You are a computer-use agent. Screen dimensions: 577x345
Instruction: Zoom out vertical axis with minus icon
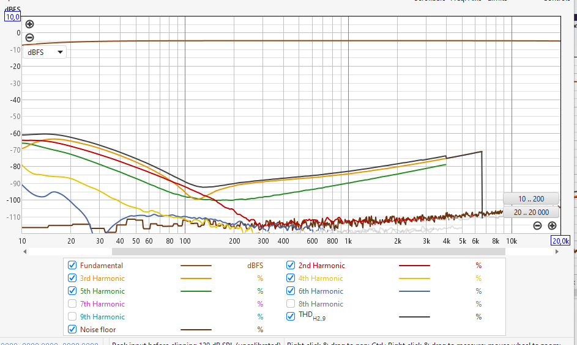(29, 37)
